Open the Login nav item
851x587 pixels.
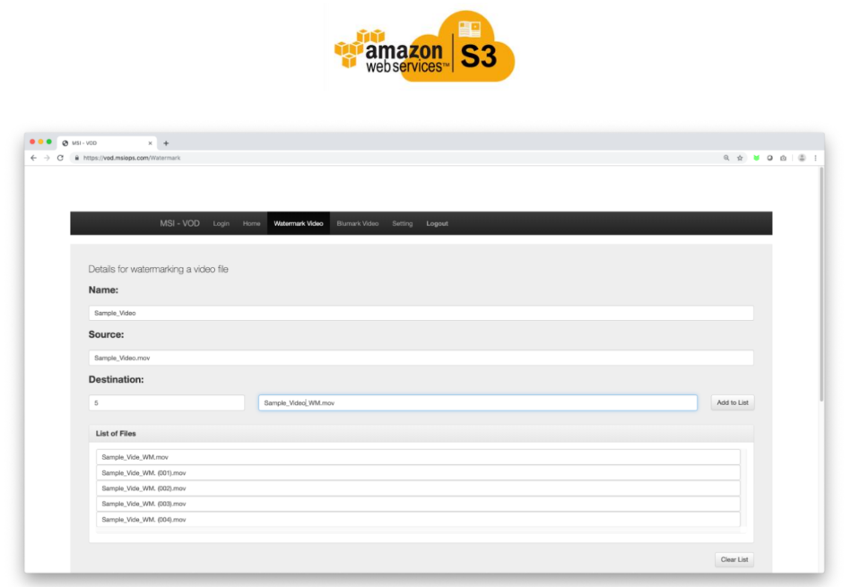pos(221,223)
